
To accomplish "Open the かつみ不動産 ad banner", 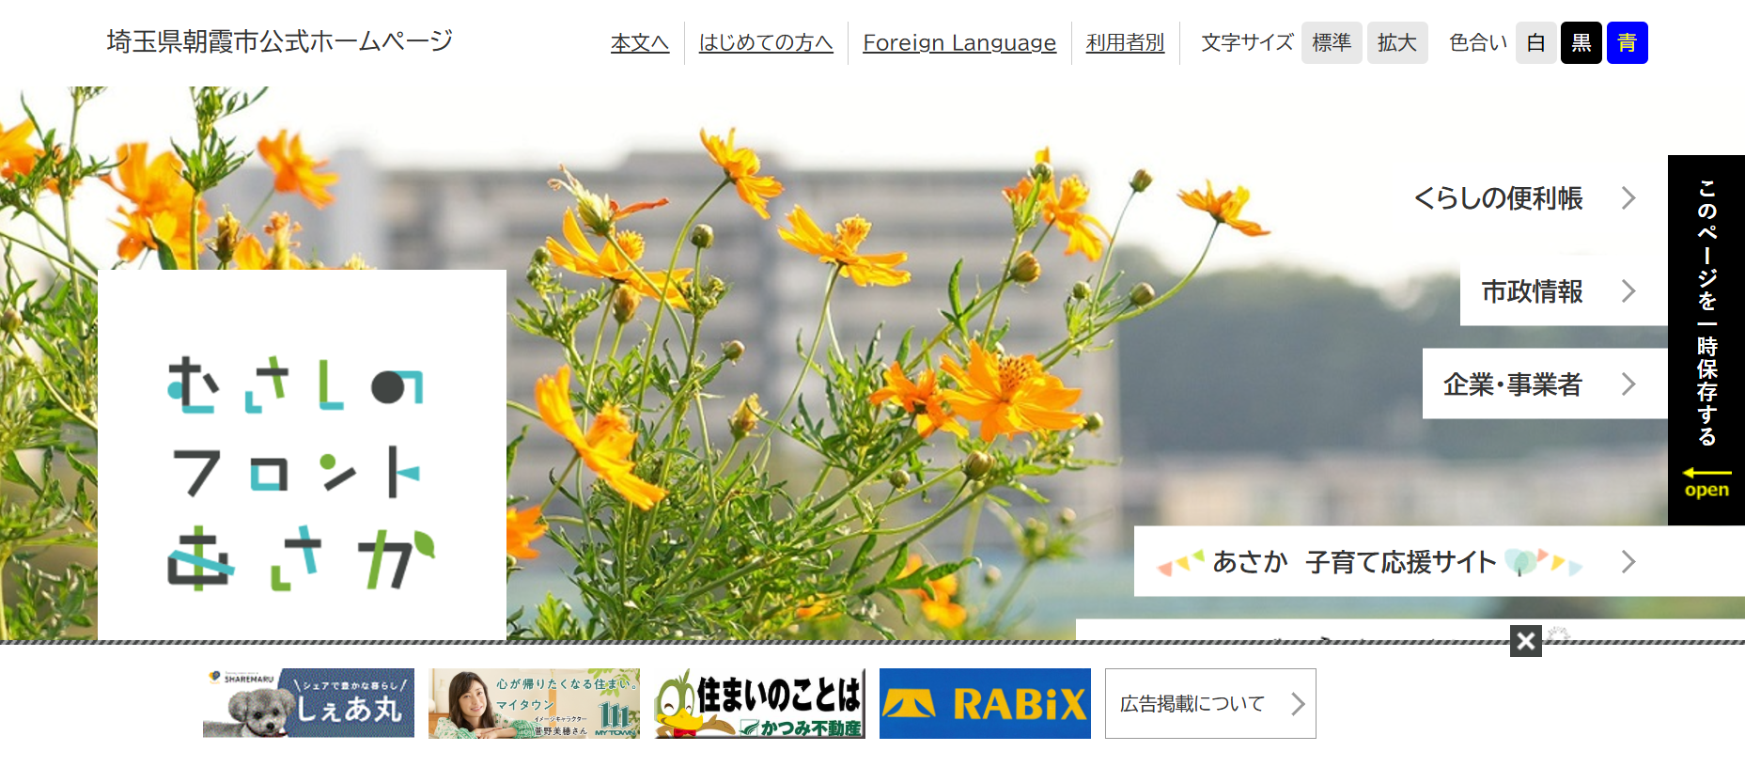I will 759,703.
